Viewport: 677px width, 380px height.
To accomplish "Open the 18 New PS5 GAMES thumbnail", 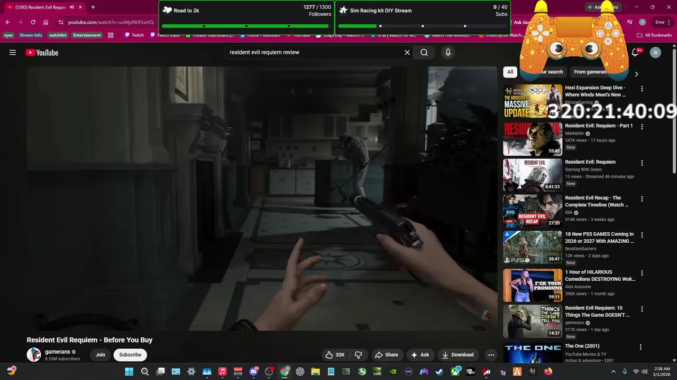I will (x=533, y=247).
